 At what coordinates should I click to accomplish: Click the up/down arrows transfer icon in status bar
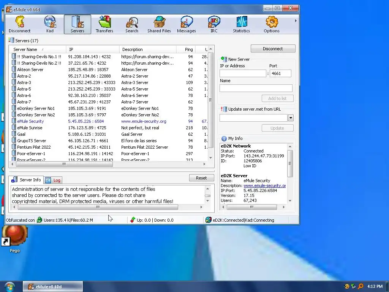coord(133,220)
